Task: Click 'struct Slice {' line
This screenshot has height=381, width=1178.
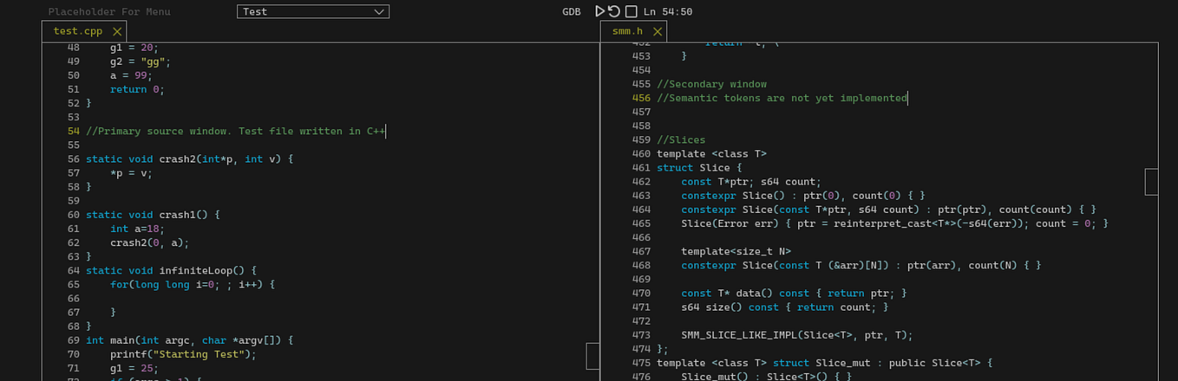Action: (699, 167)
